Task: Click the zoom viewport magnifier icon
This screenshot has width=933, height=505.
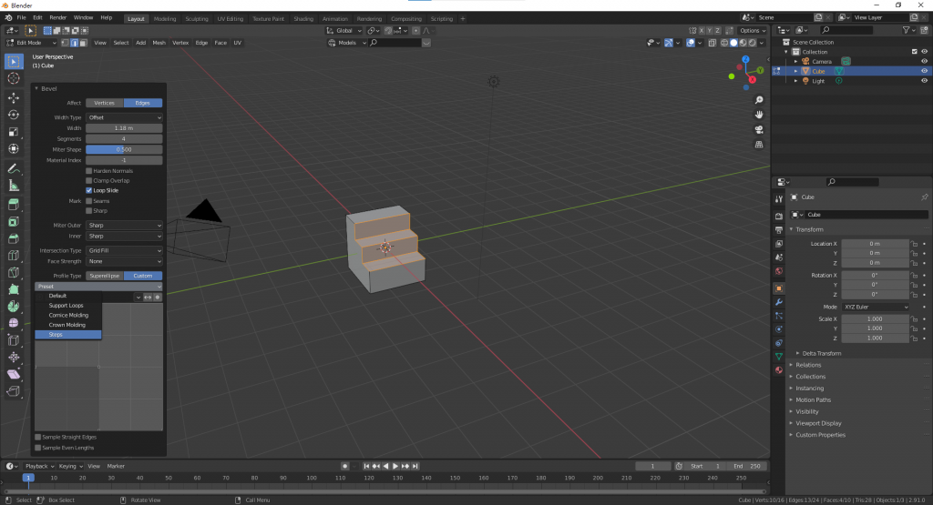Action: [x=759, y=100]
